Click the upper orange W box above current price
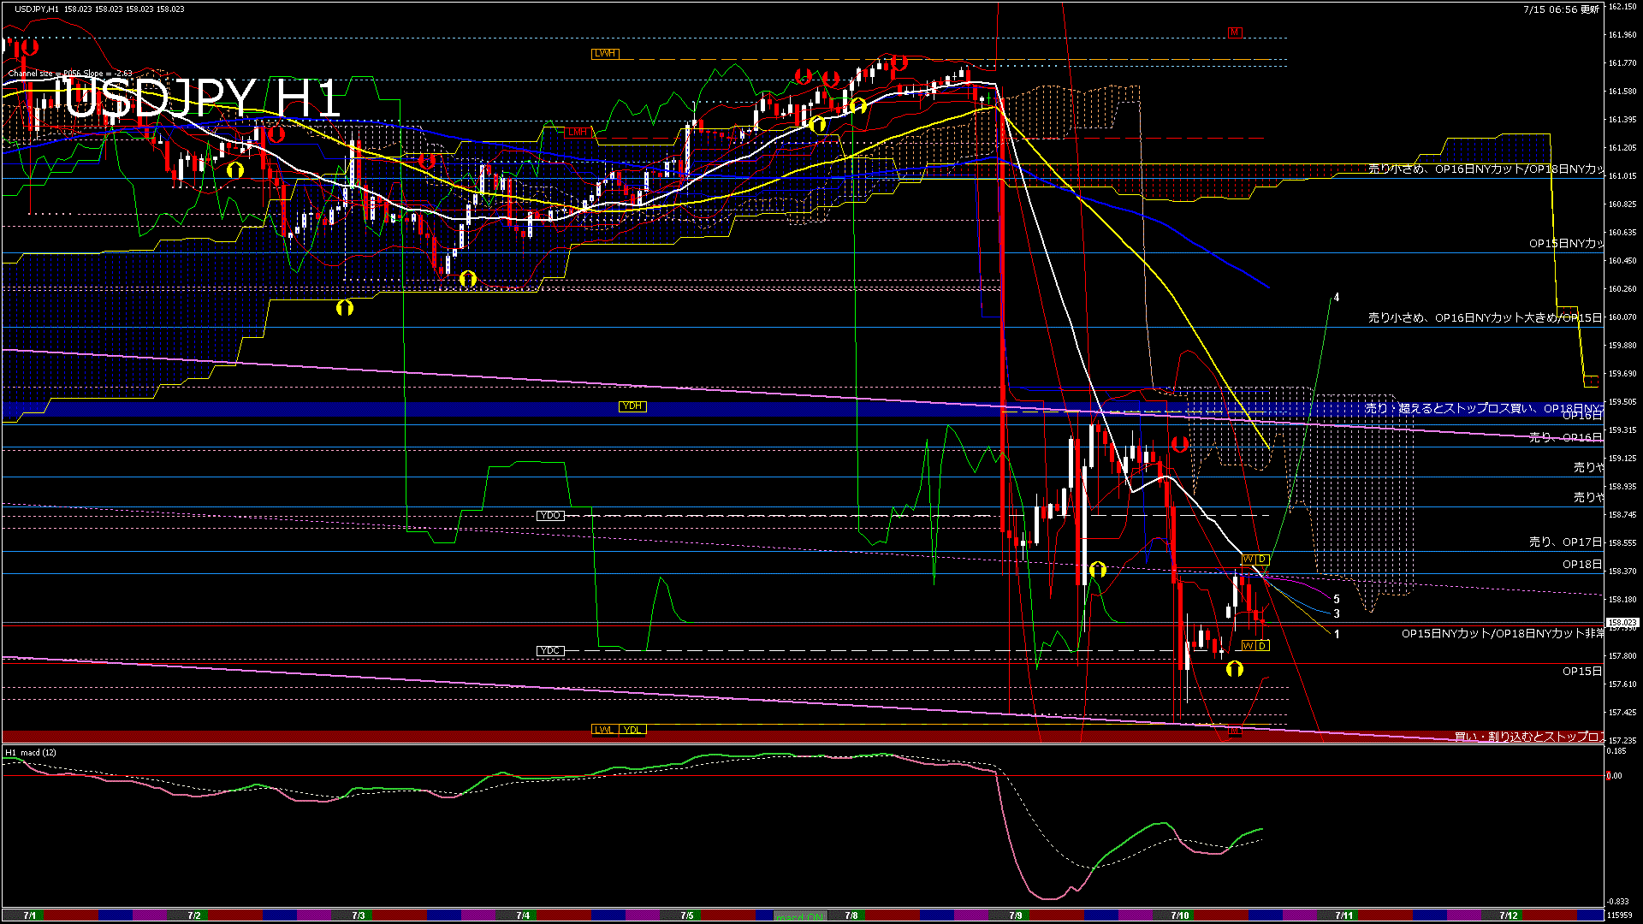The image size is (1643, 924). pos(1249,560)
